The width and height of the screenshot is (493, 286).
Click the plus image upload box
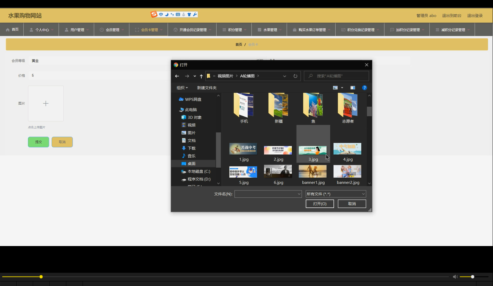[46, 103]
